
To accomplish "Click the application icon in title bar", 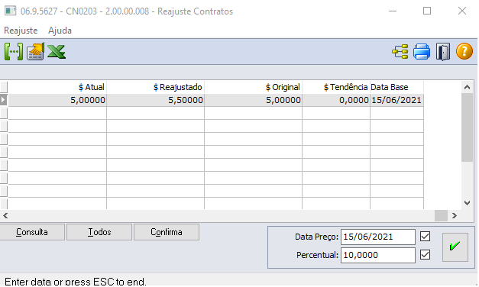I will (10, 11).
